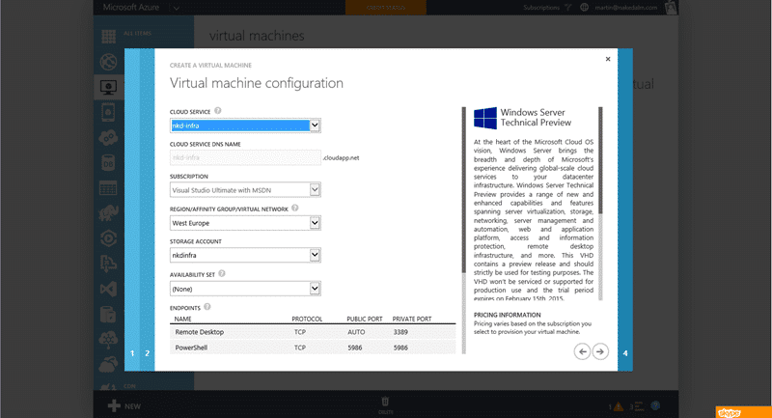Viewport: 772px width, 418px height.
Task: Click Cloud Service DNS Name input field
Action: point(245,157)
